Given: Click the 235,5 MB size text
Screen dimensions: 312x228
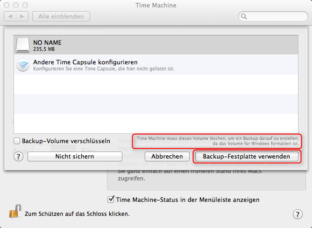Looking at the screenshot, I should [x=44, y=49].
